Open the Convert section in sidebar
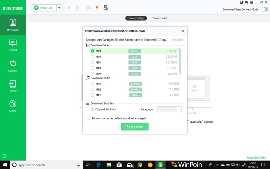This screenshot has height=169, width=270. (13, 66)
